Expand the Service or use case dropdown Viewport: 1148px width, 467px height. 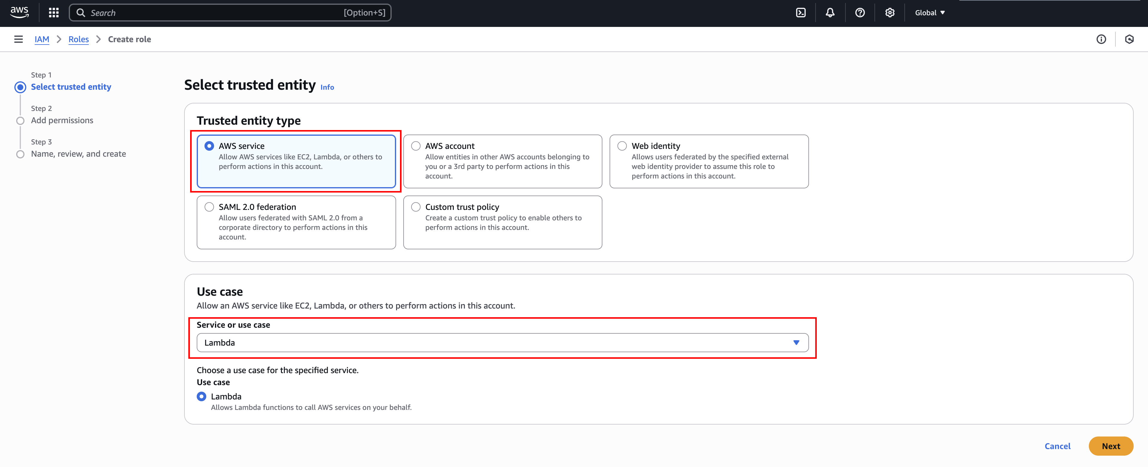502,343
